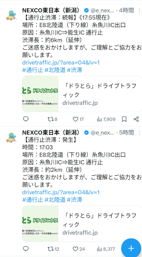View analytics showing 7,909 views

click(x=106, y=119)
